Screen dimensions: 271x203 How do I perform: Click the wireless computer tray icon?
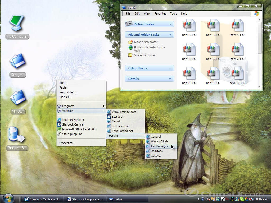tap(204, 199)
